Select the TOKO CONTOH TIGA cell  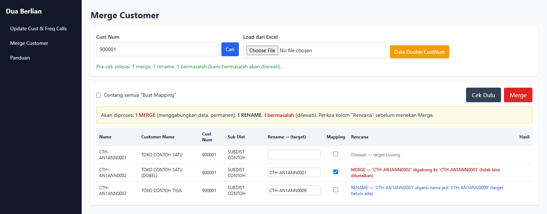(162, 191)
